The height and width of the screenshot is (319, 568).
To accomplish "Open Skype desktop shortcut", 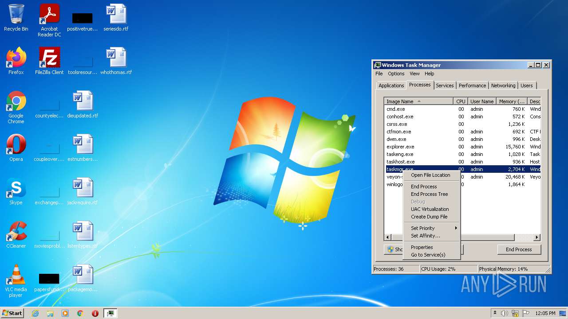I will pyautogui.click(x=16, y=191).
